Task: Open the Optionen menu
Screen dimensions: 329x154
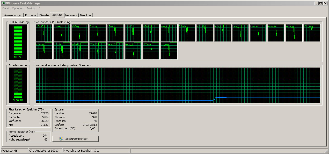Action: tap(18, 8)
